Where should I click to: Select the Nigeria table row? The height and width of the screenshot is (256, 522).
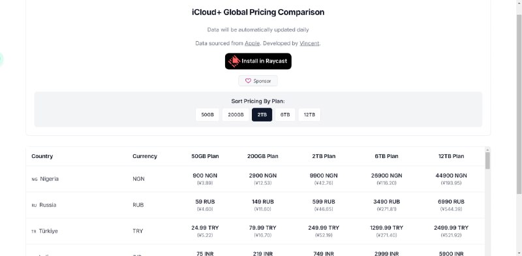[255, 179]
